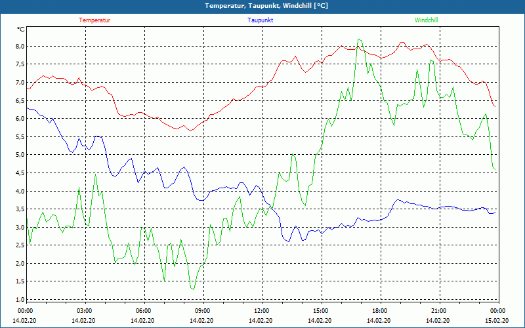The image size is (525, 328).
Task: Click the 18:00 time label
Action: click(379, 311)
